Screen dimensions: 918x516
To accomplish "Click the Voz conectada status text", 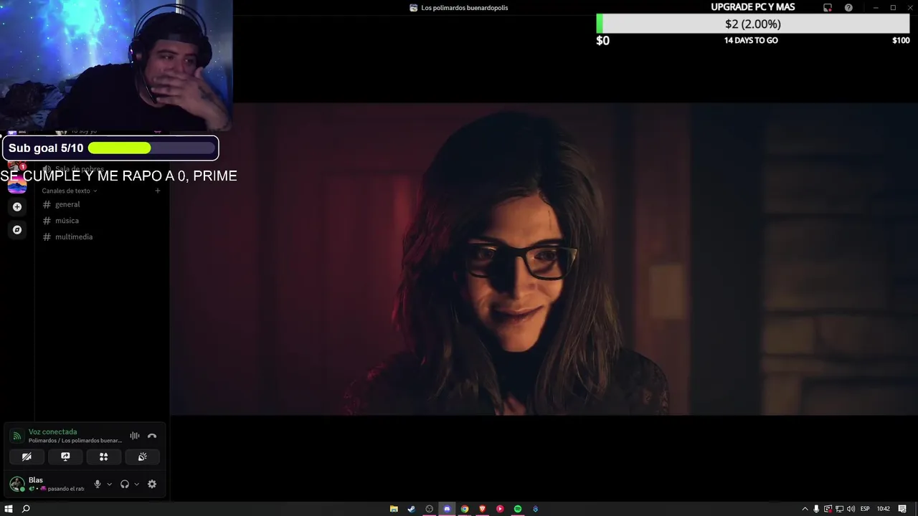I will tap(52, 431).
